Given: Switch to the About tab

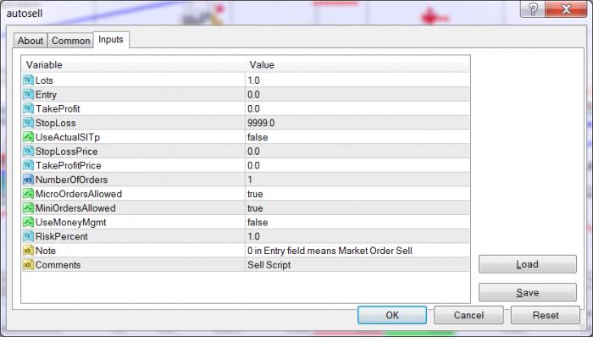Looking at the screenshot, I should [30, 41].
